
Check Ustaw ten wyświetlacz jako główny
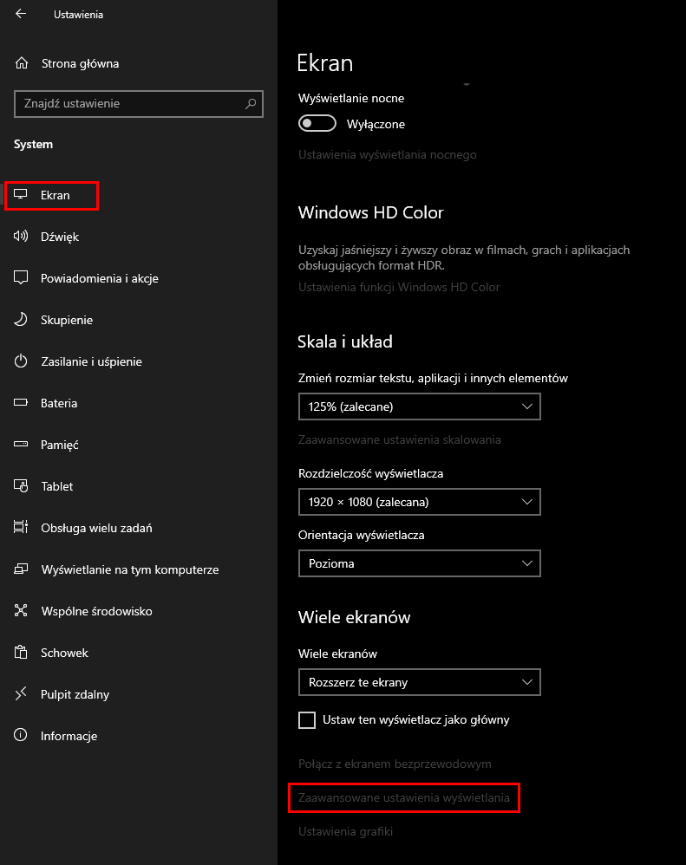click(x=307, y=720)
